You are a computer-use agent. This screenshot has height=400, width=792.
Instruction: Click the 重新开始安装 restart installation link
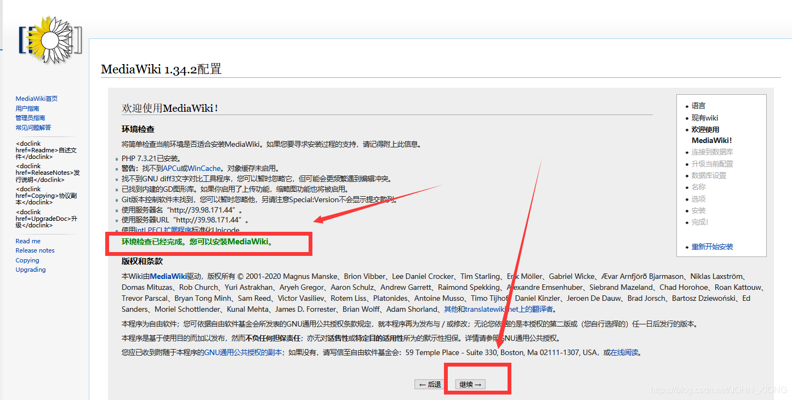click(712, 247)
